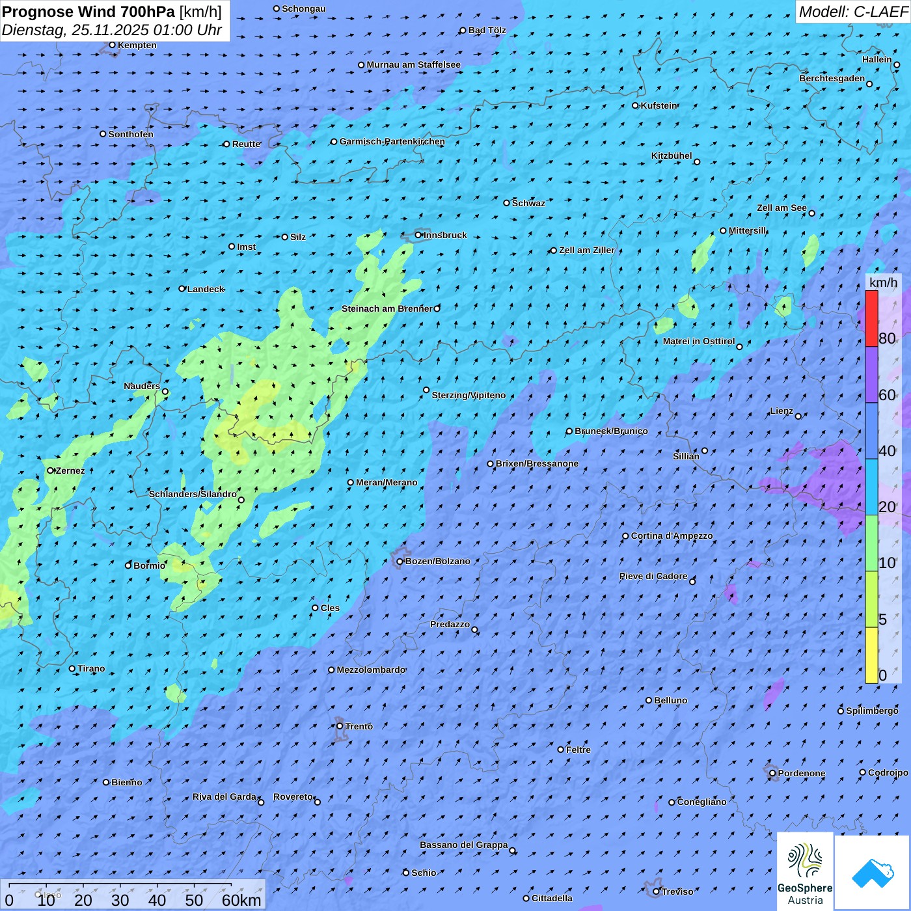The image size is (911, 911).
Task: Click the Sonthofen label
Action: point(131,134)
